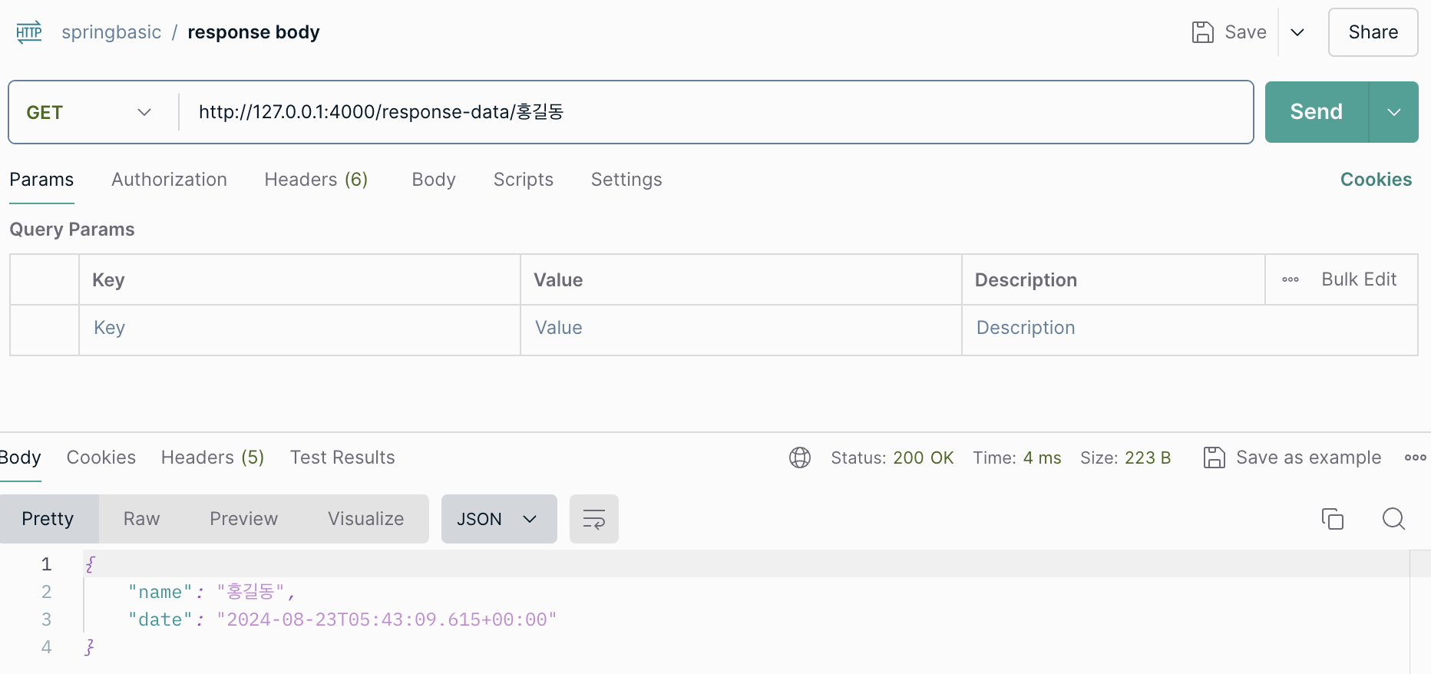Screen dimensions: 1431x674
Task: Open the network globe icon in response bar
Action: 800,458
